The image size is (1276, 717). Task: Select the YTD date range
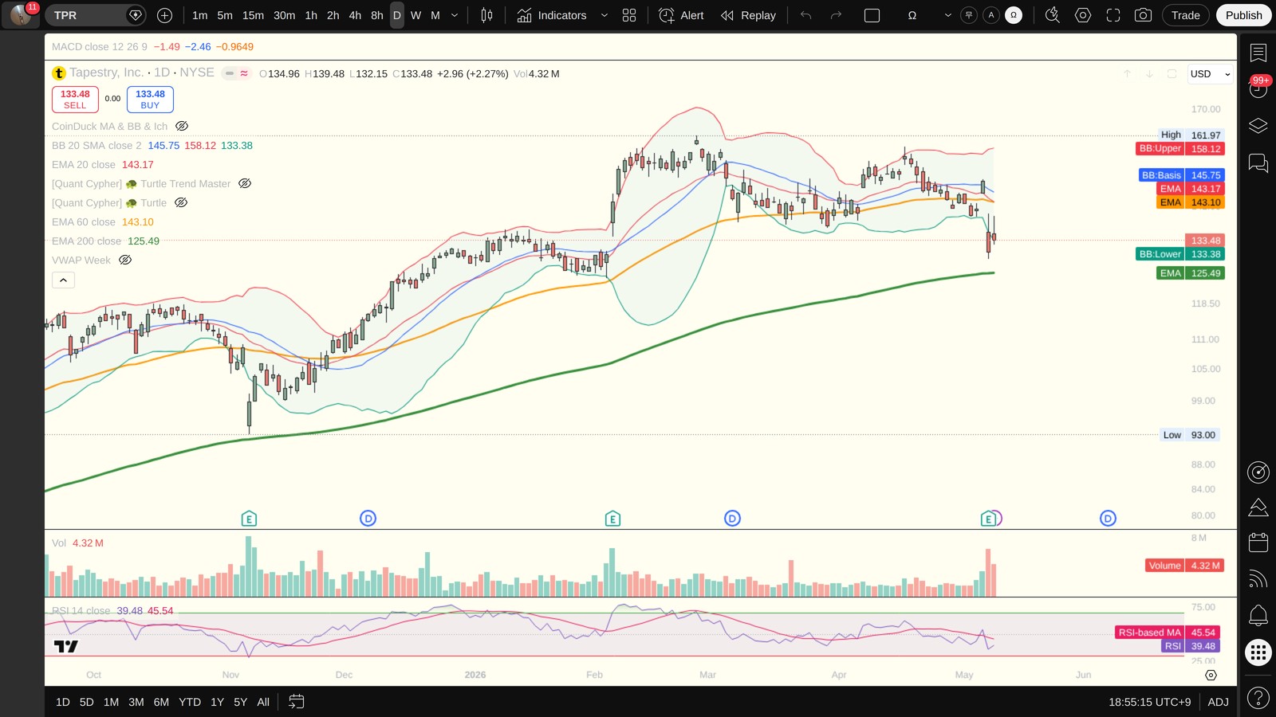point(190,702)
